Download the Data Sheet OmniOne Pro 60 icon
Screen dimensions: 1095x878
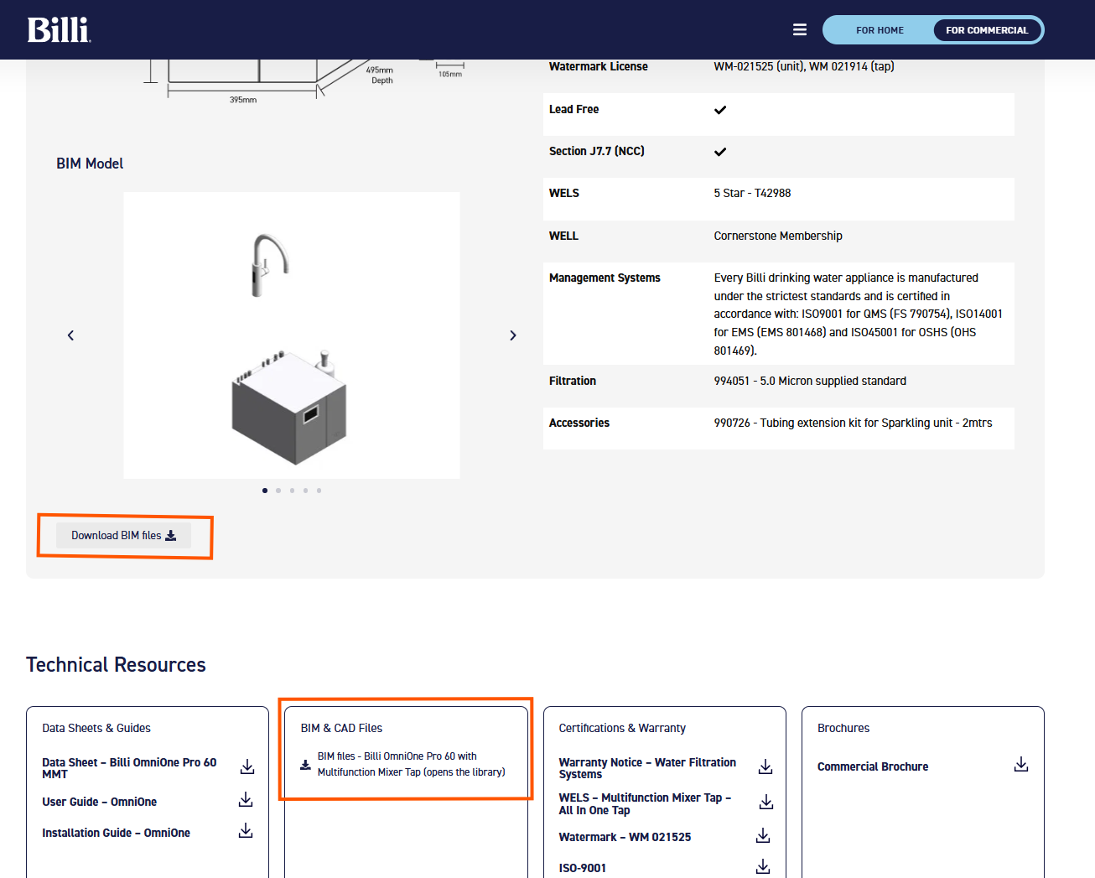247,767
